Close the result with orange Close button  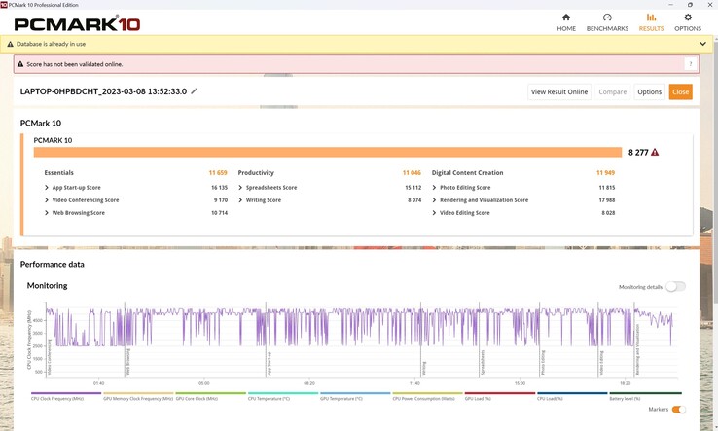(680, 92)
